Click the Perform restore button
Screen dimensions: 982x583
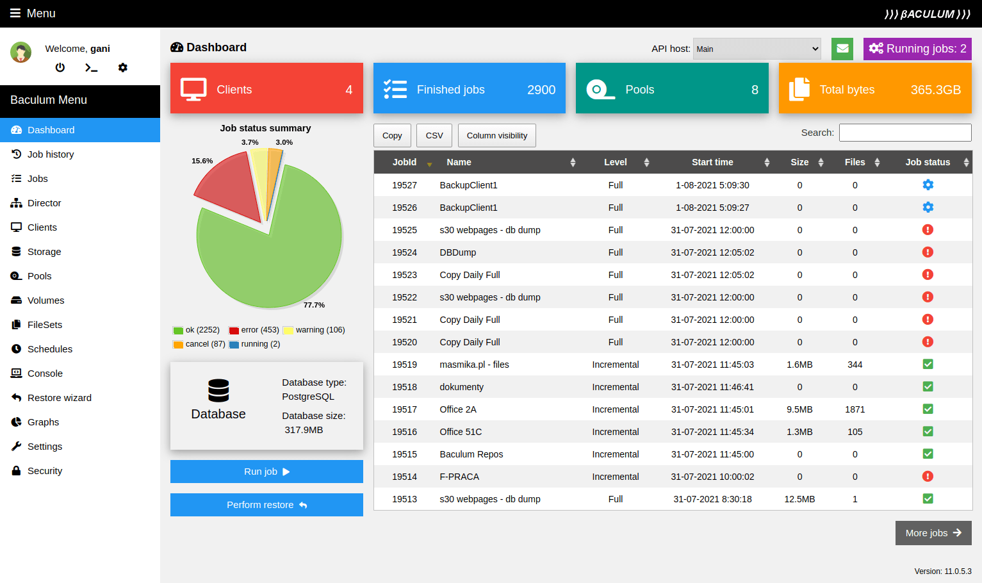tap(266, 505)
